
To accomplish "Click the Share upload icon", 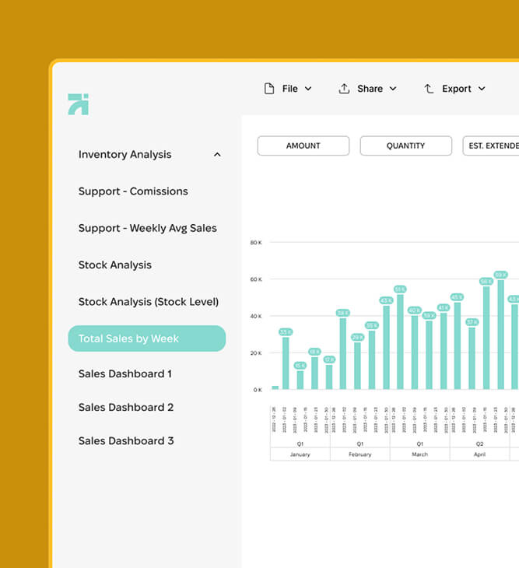I will (x=344, y=89).
